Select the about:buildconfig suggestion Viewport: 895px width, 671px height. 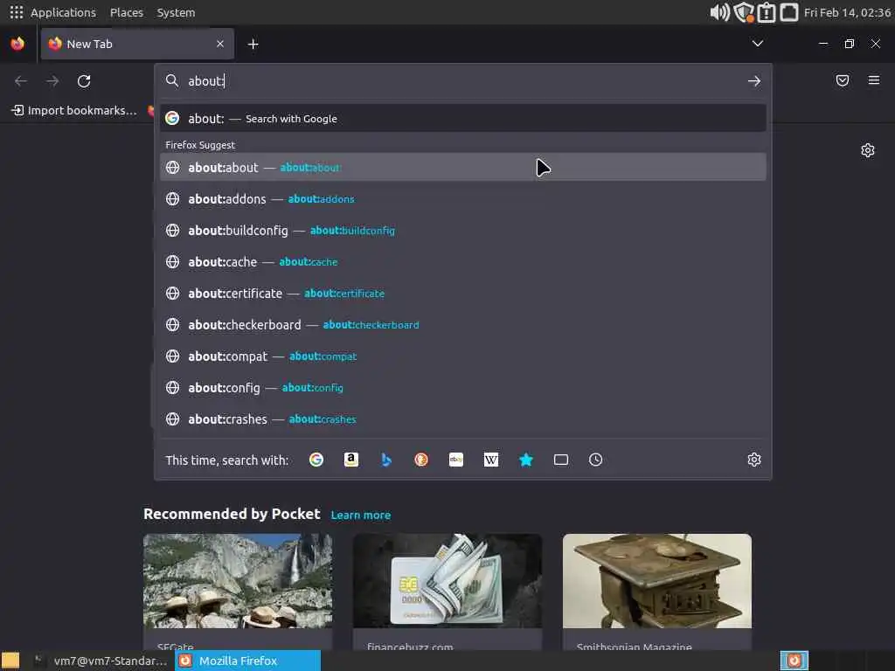(x=463, y=231)
